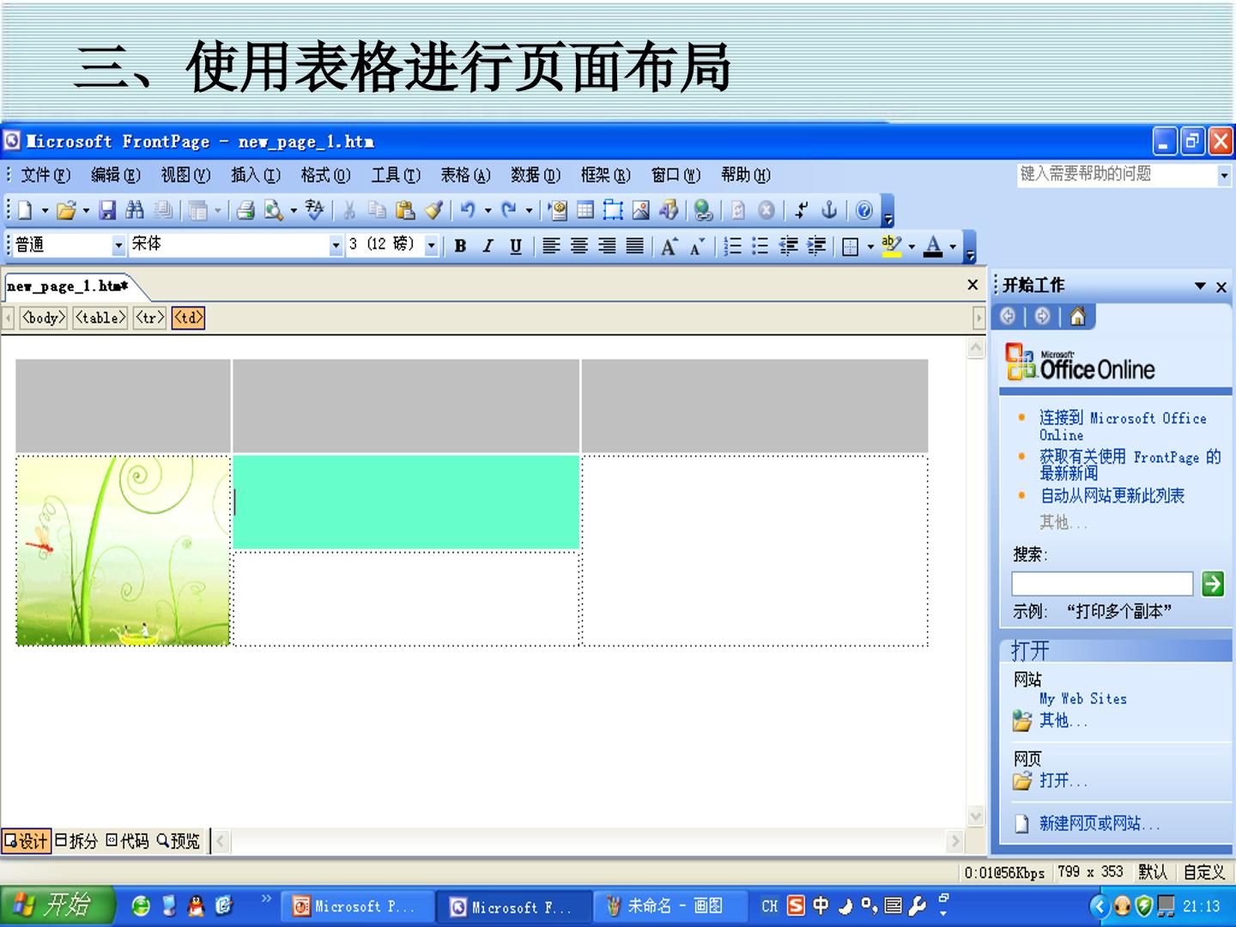Open FrontPage help question-mark icon
Viewport: 1236px width, 927px height.
(x=864, y=210)
